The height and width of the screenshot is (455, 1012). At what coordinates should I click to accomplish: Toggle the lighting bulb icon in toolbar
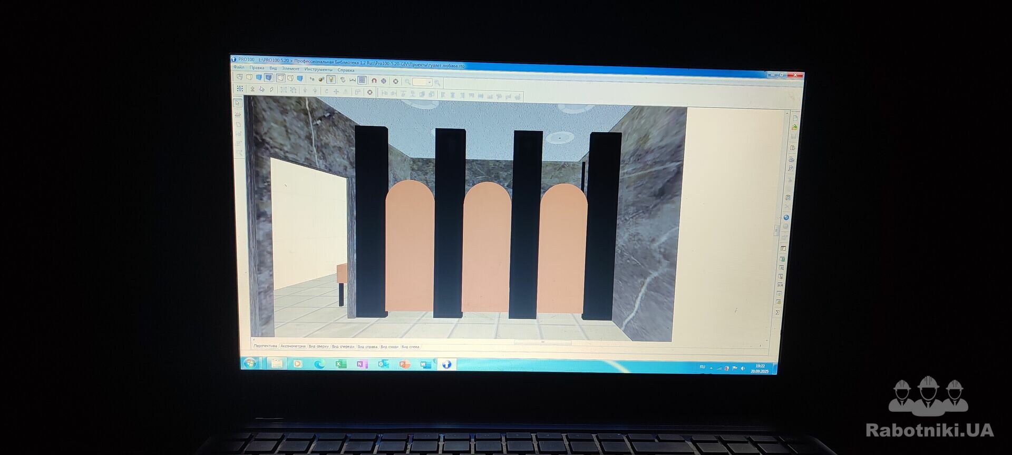[x=330, y=80]
